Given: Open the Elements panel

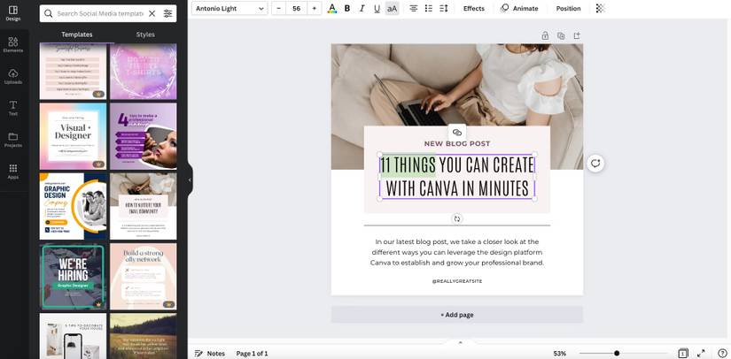Looking at the screenshot, I should click(13, 44).
